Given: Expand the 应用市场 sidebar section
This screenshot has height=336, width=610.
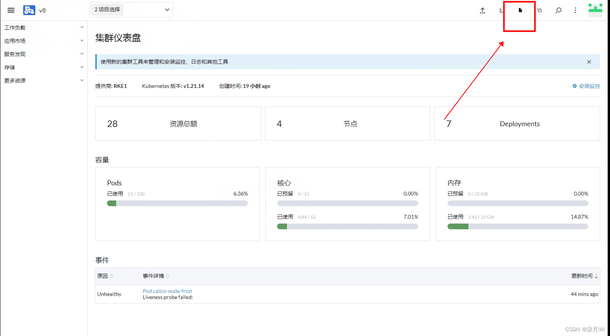Looking at the screenshot, I should (x=44, y=41).
